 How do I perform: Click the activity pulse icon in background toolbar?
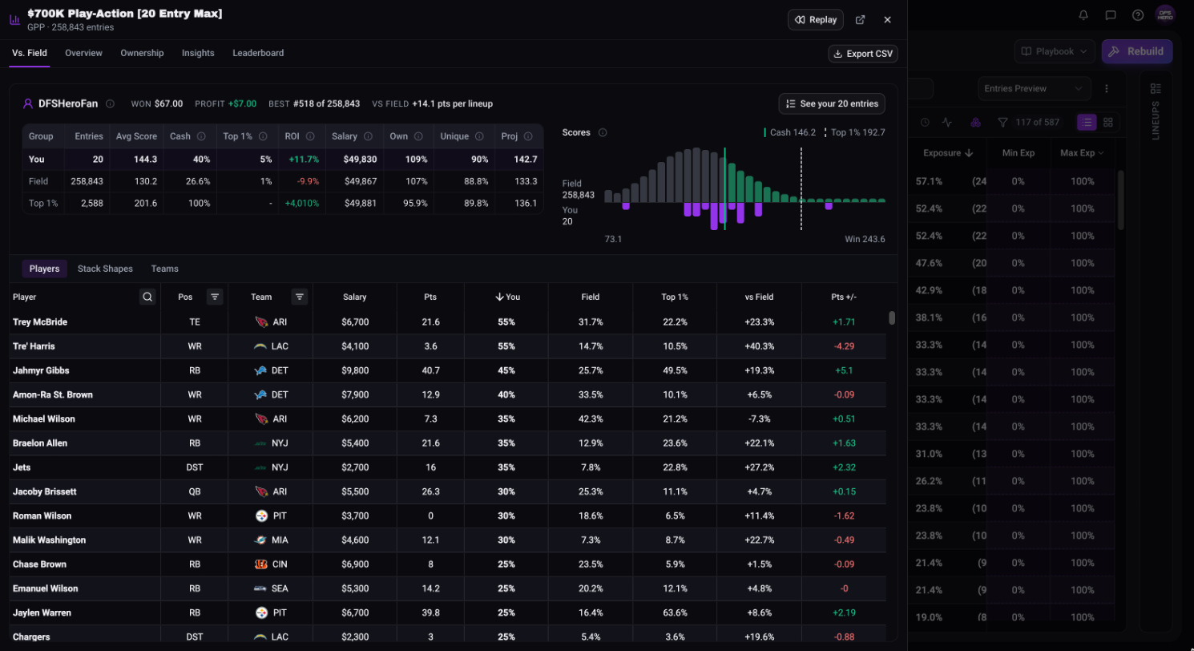[x=947, y=123]
